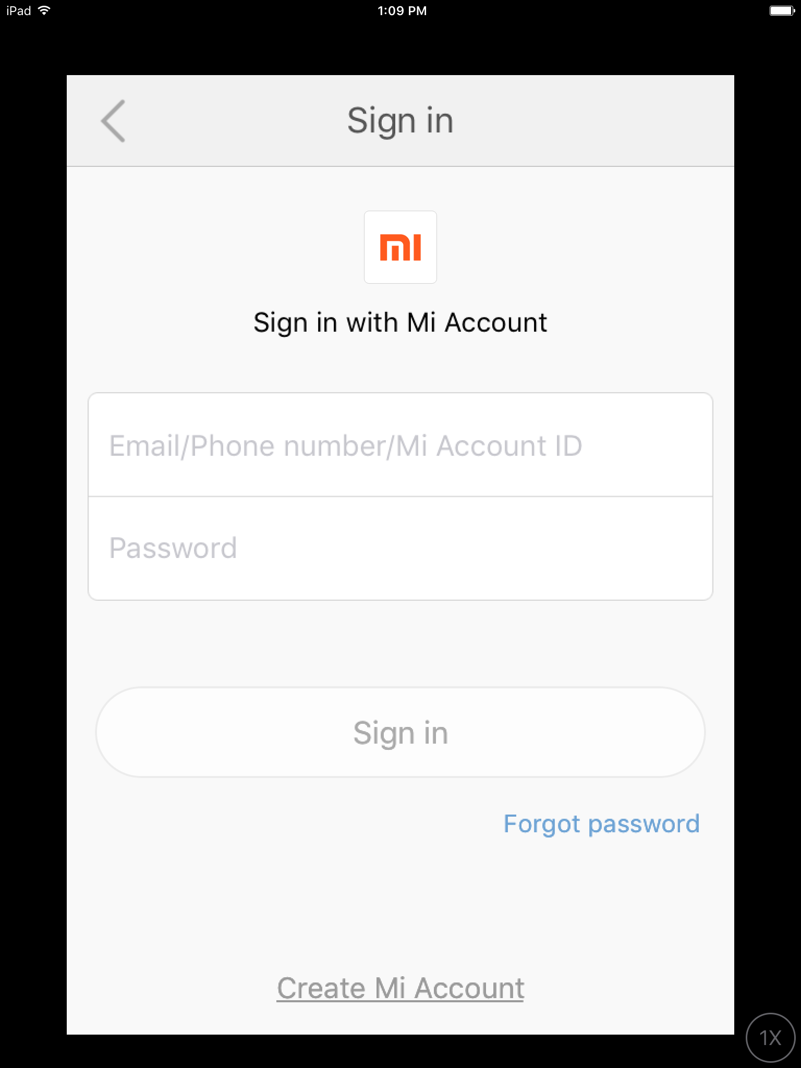This screenshot has width=801, height=1068.
Task: Click the iPad label in status bar
Action: 19,10
